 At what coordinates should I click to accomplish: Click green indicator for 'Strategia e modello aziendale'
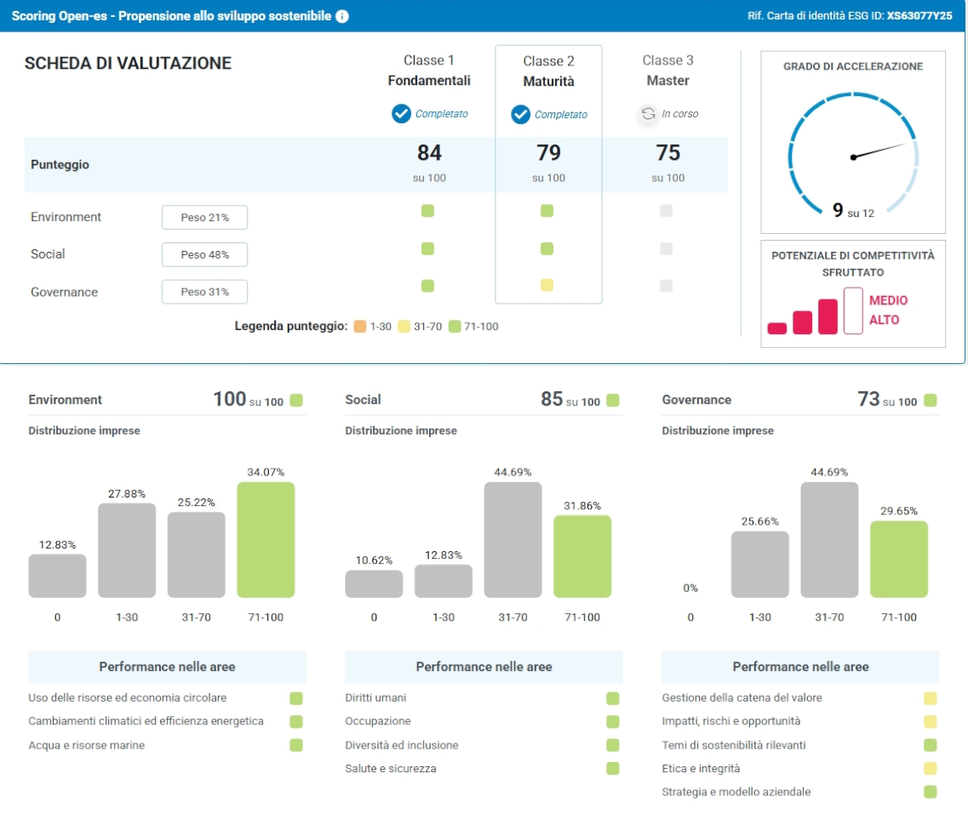point(931,792)
